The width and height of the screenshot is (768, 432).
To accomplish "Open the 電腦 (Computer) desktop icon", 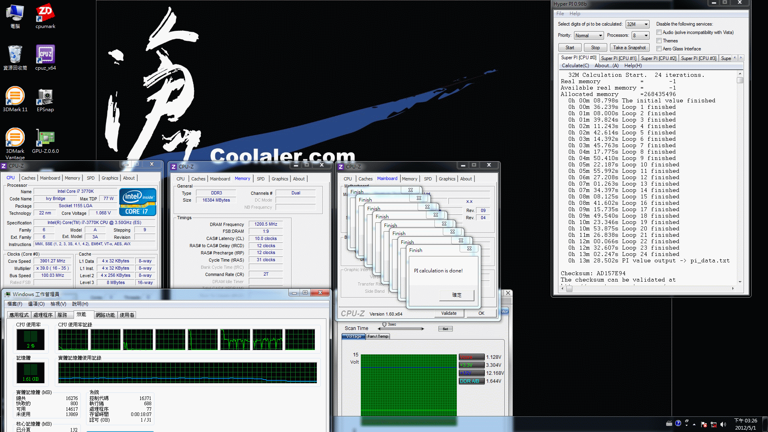I will pyautogui.click(x=15, y=16).
